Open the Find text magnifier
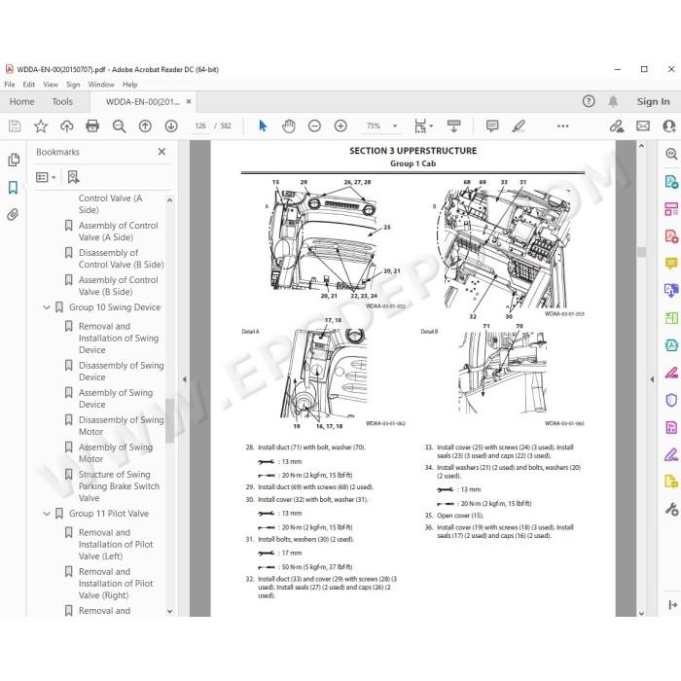This screenshot has height=681, width=681. coord(119,125)
